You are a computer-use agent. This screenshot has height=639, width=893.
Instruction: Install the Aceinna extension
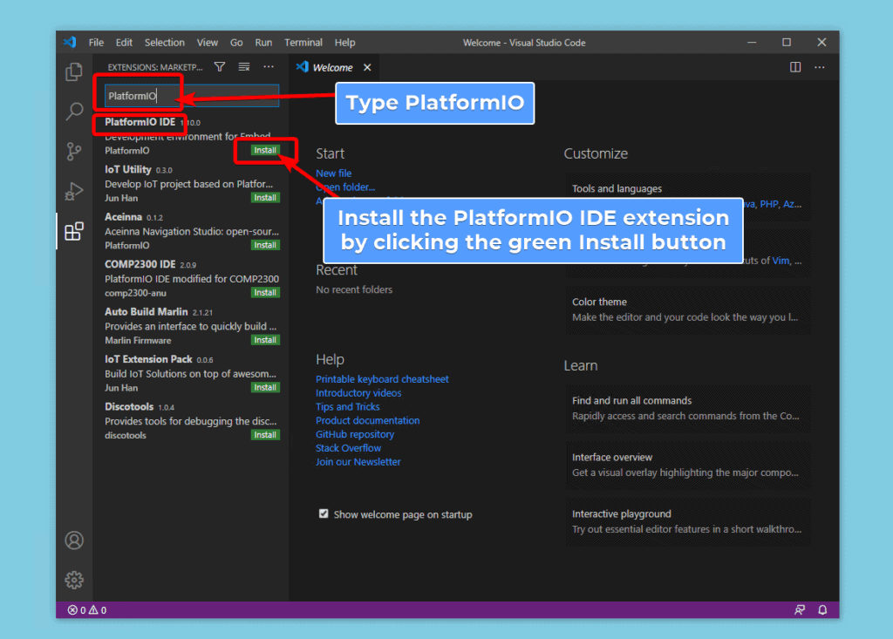265,245
